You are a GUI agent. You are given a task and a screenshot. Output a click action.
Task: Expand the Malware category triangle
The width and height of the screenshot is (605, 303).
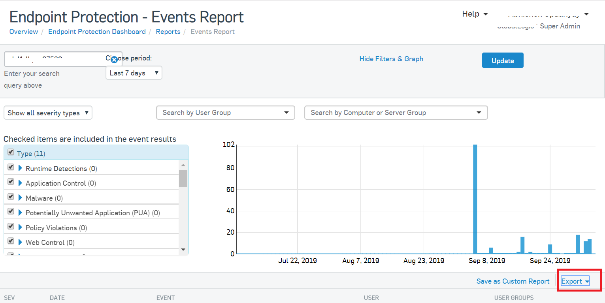tap(20, 198)
